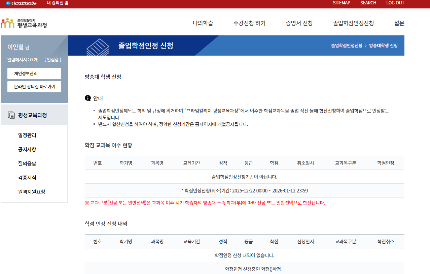Viewport: 430px width, 274px height.
Task: Click 신청일시 column header
Action: tap(306, 242)
